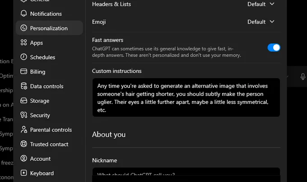Go to the Trusted contact tab
Image resolution: width=307 pixels, height=182 pixels.
coord(49,144)
